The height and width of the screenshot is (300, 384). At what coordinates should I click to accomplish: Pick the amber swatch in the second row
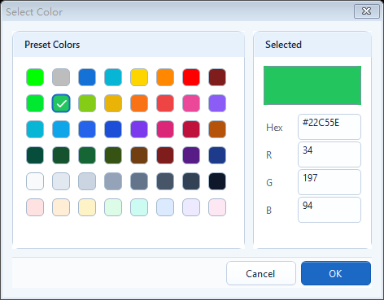point(113,103)
